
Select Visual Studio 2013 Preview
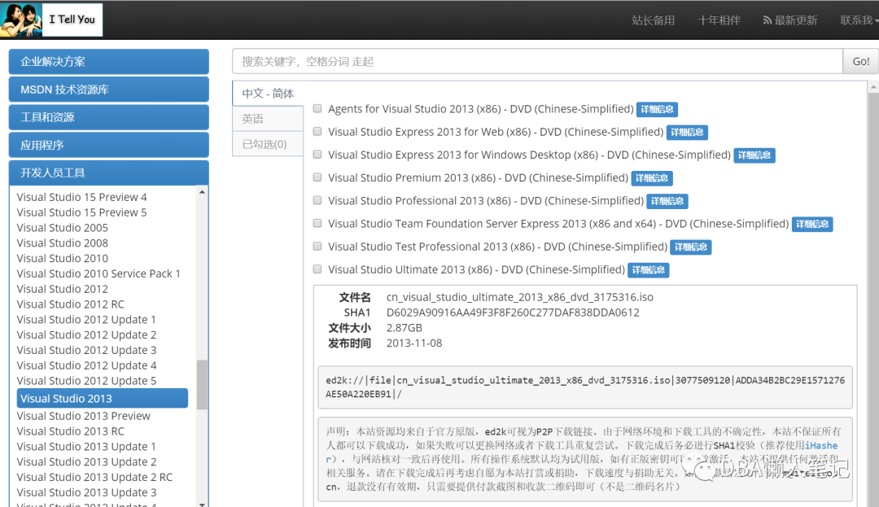pyautogui.click(x=84, y=416)
